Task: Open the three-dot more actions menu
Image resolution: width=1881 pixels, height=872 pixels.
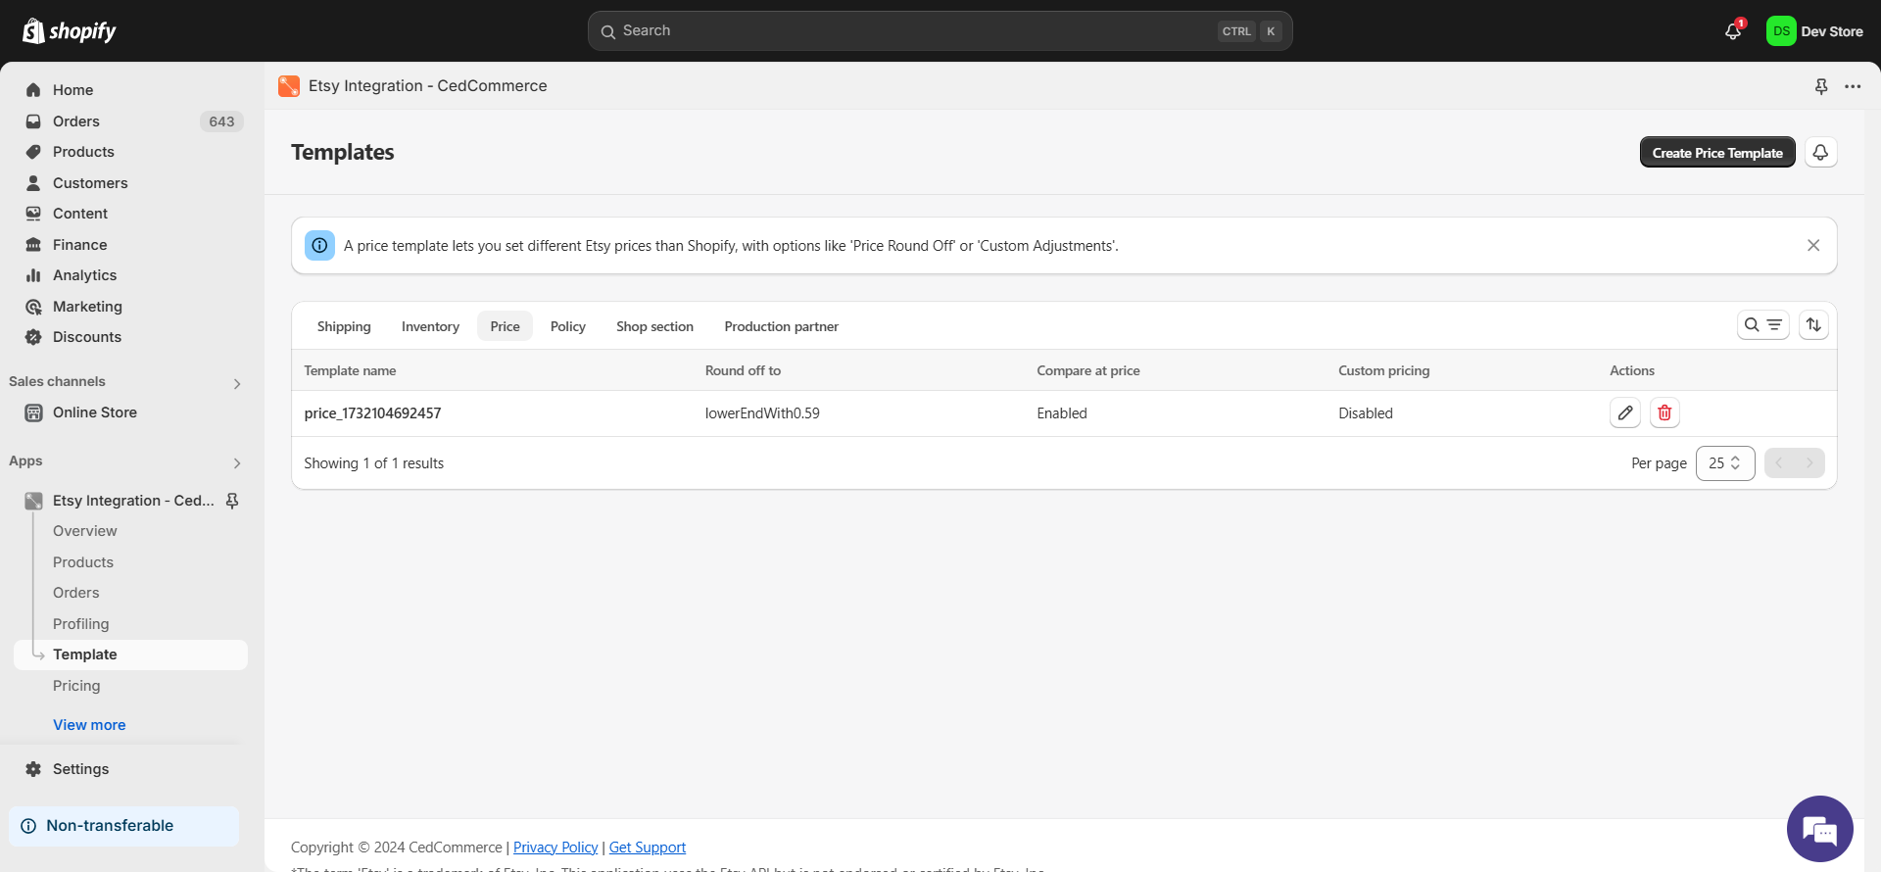Action: (1853, 86)
